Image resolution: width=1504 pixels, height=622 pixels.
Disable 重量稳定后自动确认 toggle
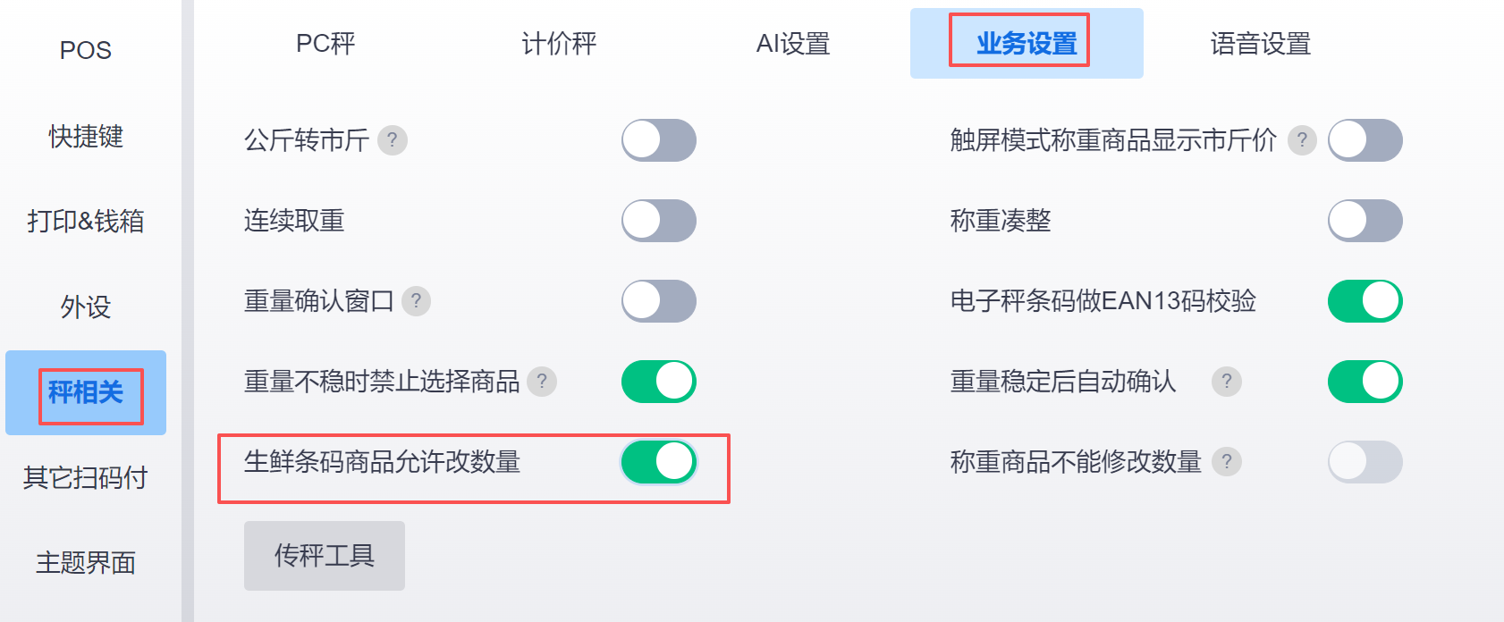[1365, 382]
